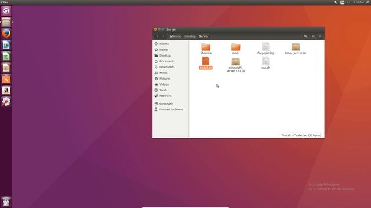Click the Desktop breadcrumb in path bar
The image size is (371, 208).
(190, 36)
